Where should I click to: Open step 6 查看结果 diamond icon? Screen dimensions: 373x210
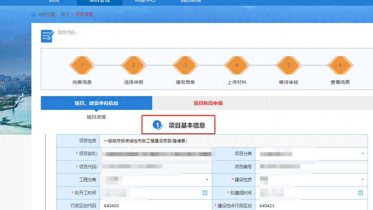point(340,65)
